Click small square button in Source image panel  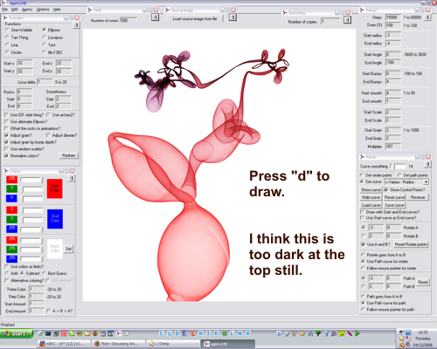pos(232,17)
